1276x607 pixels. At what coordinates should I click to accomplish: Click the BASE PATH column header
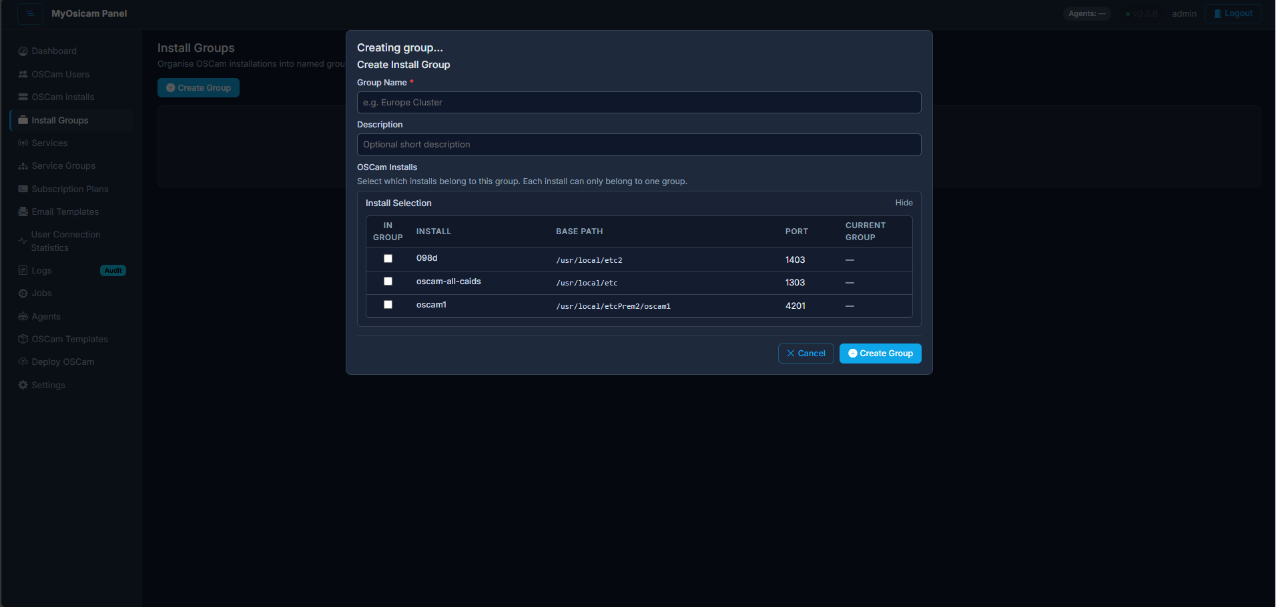579,231
